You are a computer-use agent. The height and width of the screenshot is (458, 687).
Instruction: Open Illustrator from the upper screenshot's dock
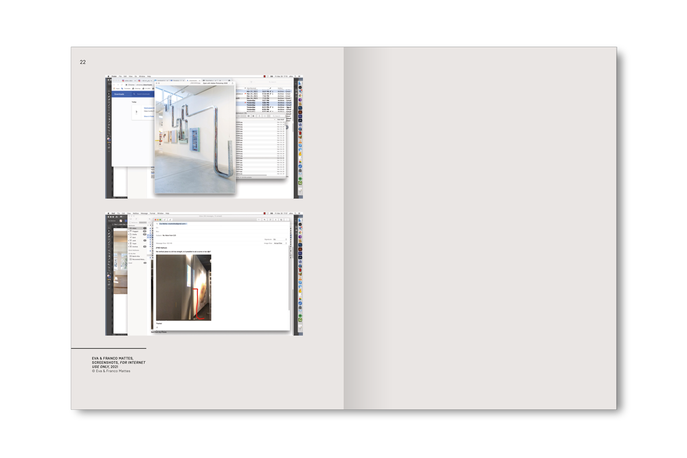[300, 112]
